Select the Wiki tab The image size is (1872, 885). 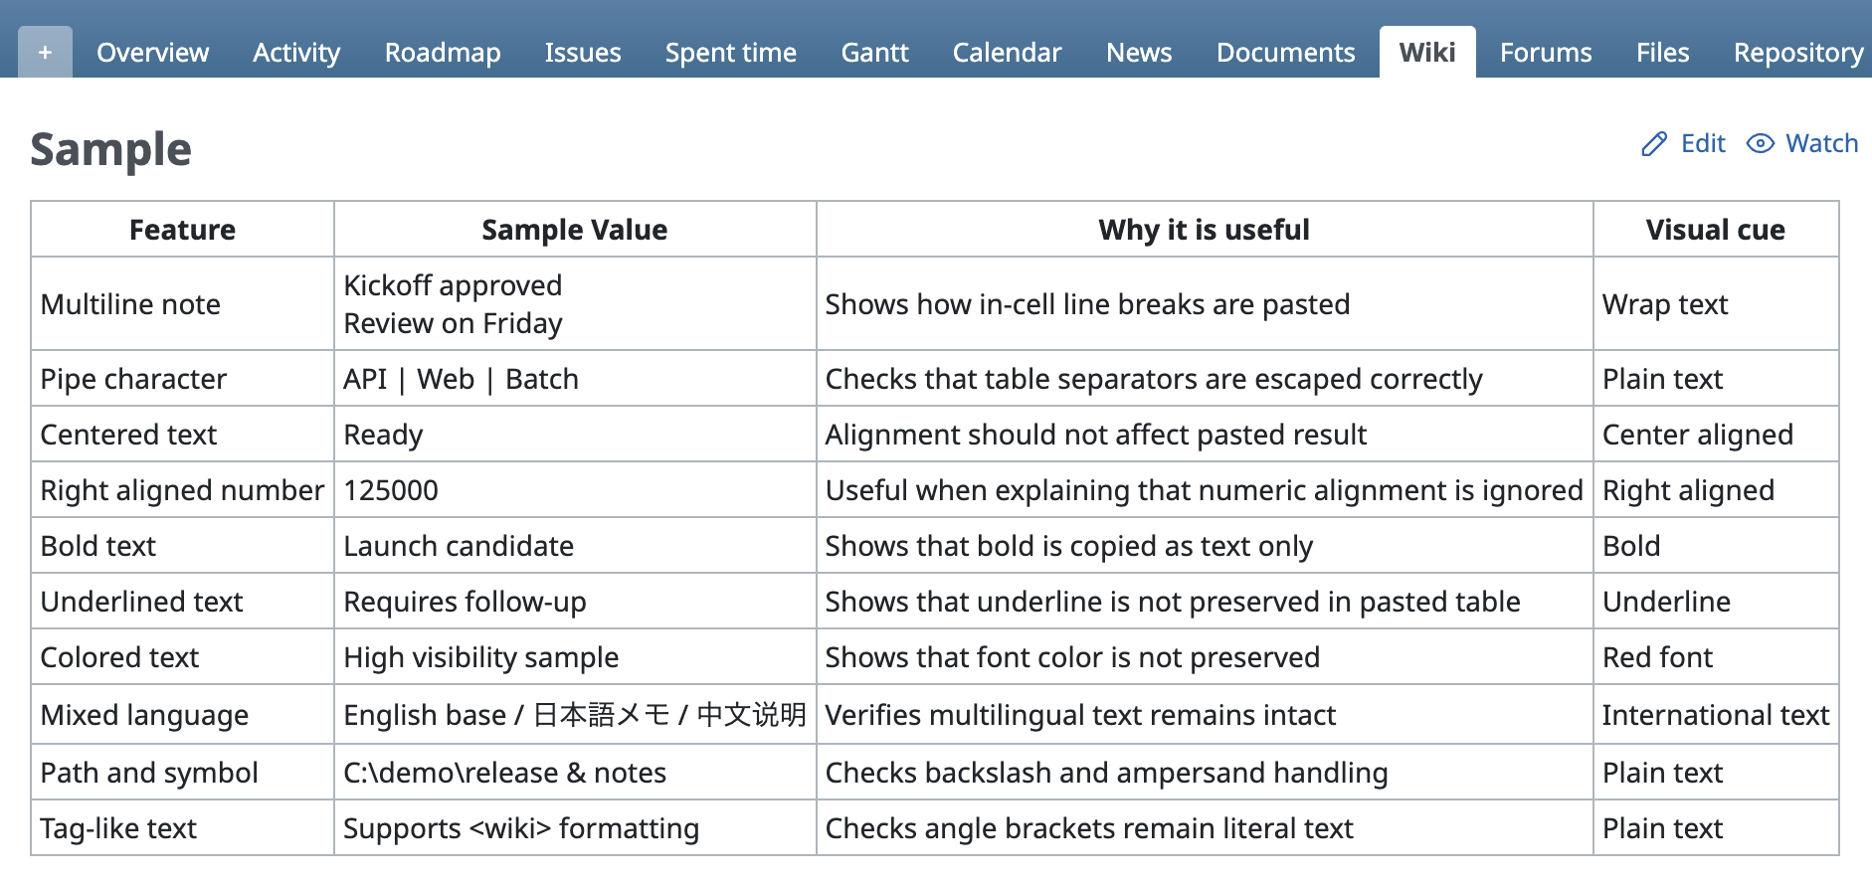coord(1426,53)
